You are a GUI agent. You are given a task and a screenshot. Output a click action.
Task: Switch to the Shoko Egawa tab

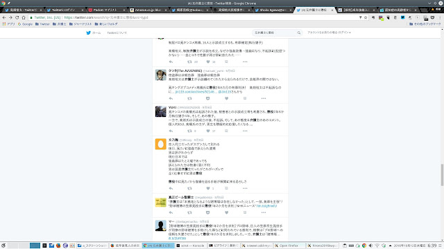pyautogui.click(x=273, y=10)
